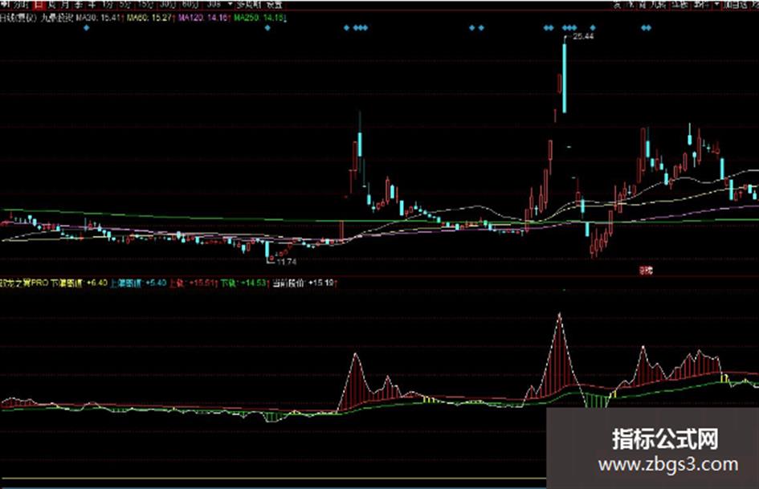Click the blue diamond marker above the 11.74 low

[267, 28]
